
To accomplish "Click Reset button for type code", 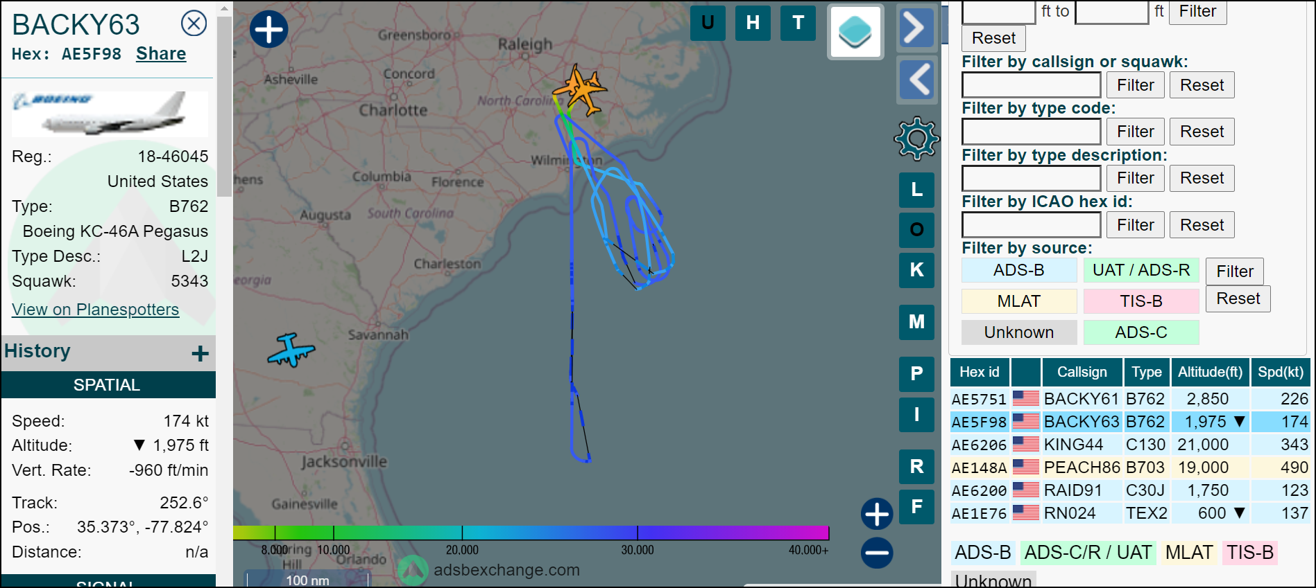I will 1202,132.
